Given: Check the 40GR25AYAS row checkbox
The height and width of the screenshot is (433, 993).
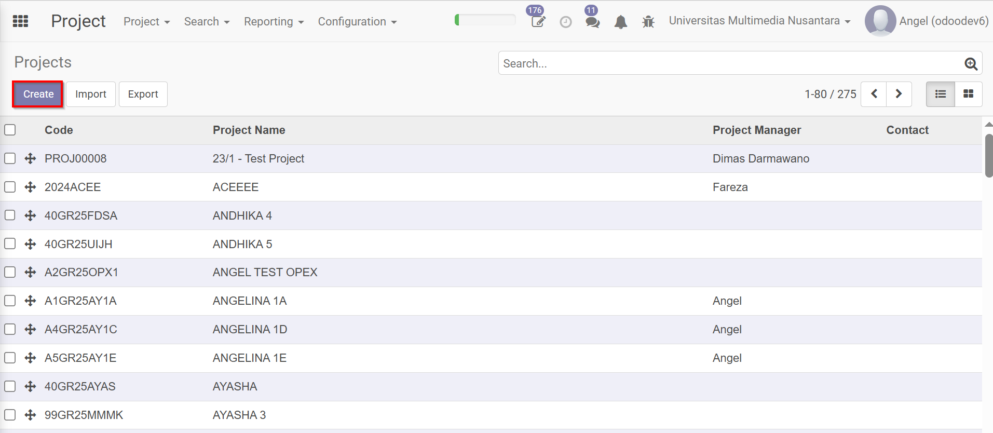Looking at the screenshot, I should coord(10,386).
